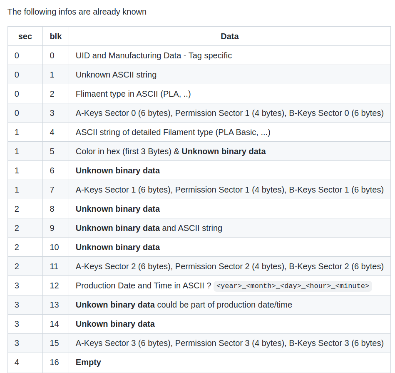Click the "Data" column header

[229, 36]
